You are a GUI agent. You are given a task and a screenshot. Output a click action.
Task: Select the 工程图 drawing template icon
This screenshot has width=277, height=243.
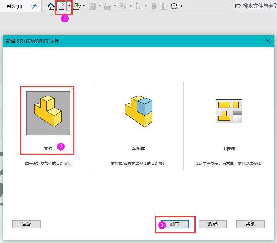coord(229,111)
